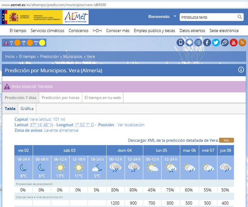The height and width of the screenshot is (207, 248).
Task: Expand the Bienvenido dropdown arrow
Action: tap(175, 17)
